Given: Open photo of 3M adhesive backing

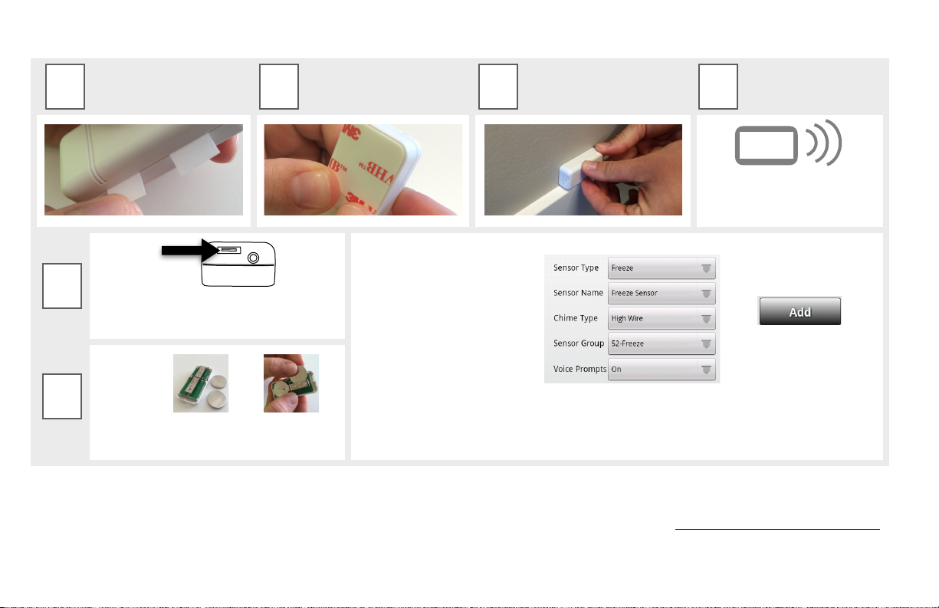Looking at the screenshot, I should click(x=363, y=169).
